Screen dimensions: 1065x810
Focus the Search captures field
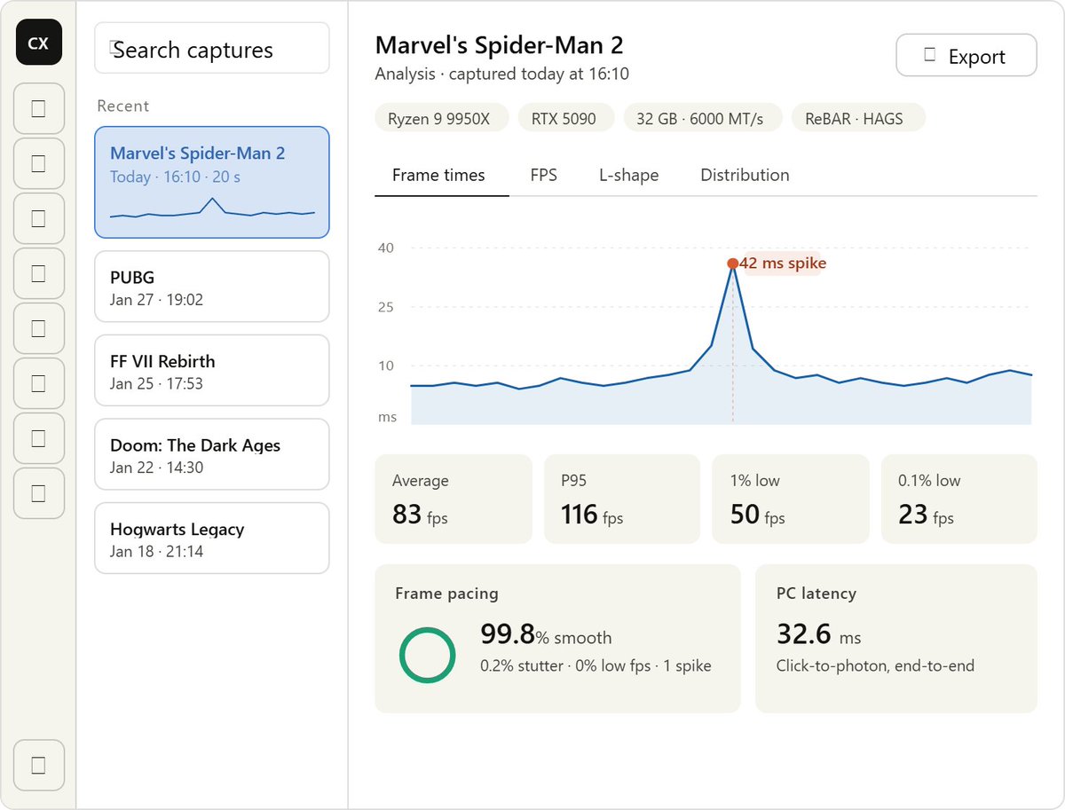tap(212, 48)
